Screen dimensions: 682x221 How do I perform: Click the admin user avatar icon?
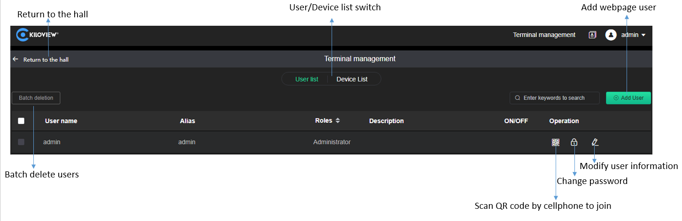coord(611,35)
